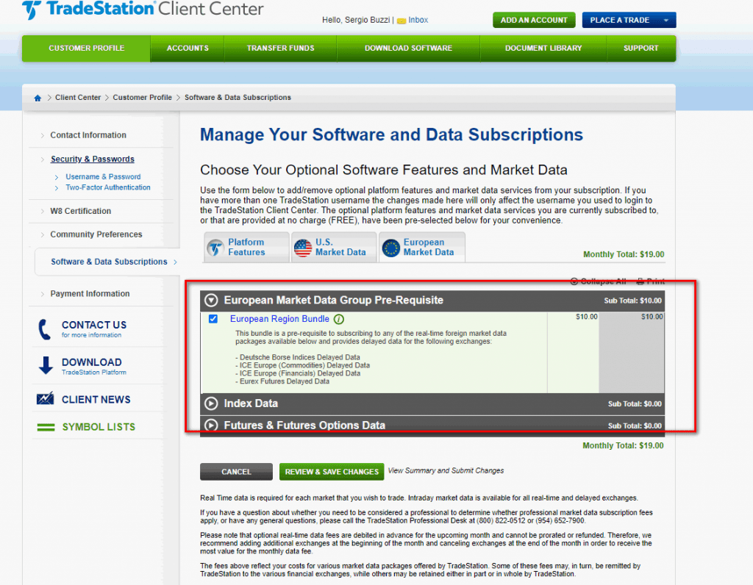Click the Download arrow icon
753x585 pixels.
46,365
